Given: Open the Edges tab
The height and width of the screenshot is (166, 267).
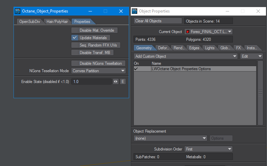Looking at the screenshot, I should pos(194,48).
